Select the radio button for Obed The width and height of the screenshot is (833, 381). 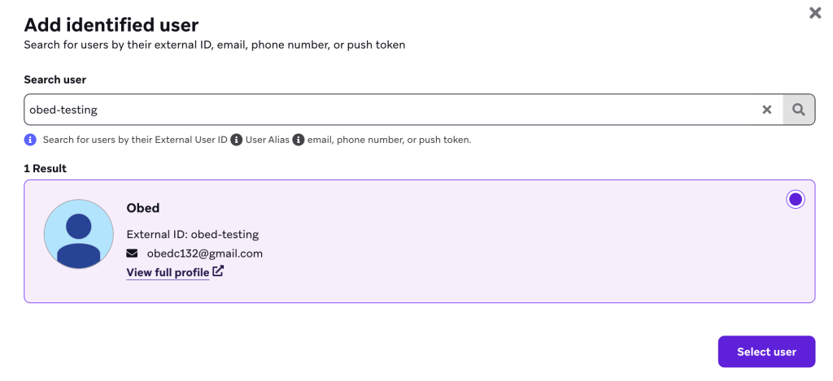point(795,199)
